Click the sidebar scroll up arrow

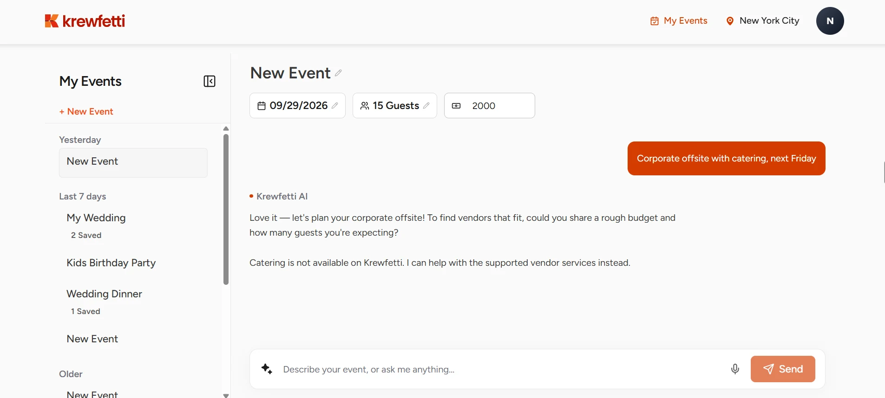[226, 128]
